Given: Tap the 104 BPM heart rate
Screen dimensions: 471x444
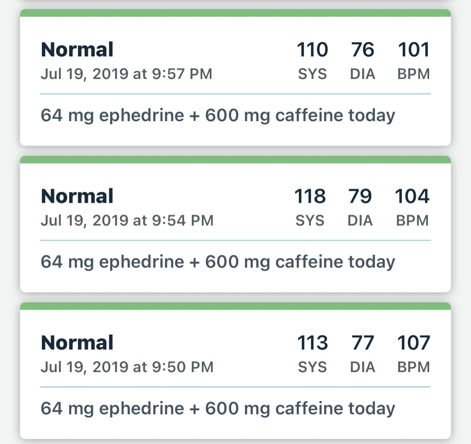Looking at the screenshot, I should [x=412, y=196].
